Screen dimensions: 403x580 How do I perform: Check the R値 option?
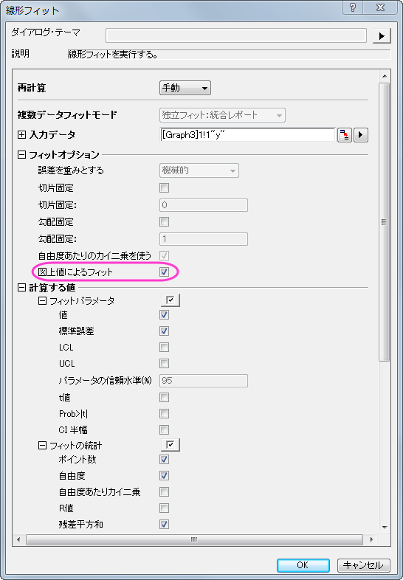(165, 508)
